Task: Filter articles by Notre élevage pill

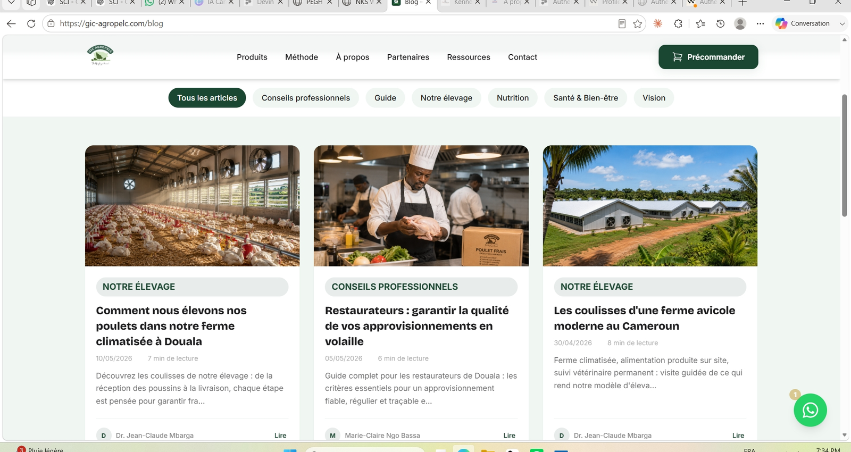Action: coord(446,98)
